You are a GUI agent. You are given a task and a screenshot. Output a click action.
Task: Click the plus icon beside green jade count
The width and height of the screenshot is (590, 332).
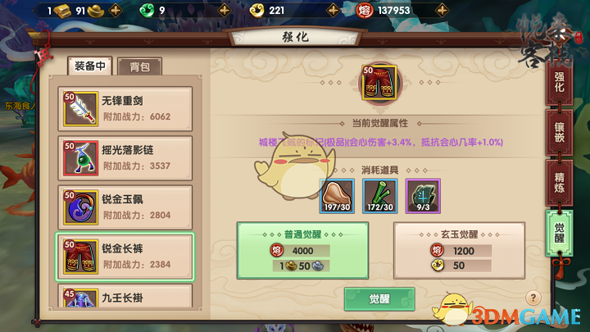click(225, 11)
